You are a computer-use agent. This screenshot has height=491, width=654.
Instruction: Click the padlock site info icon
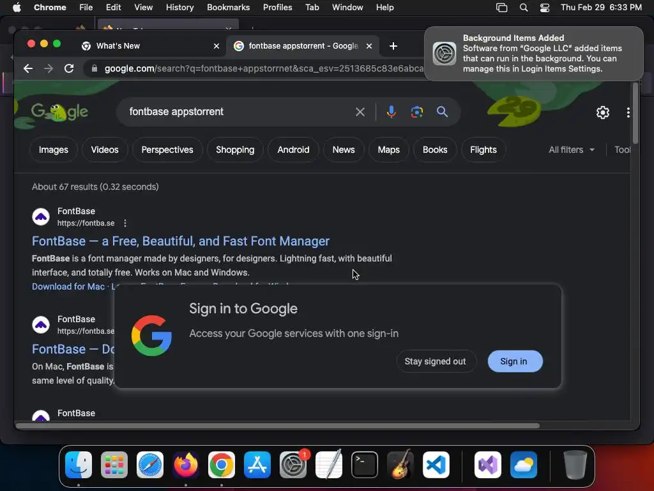click(95, 68)
